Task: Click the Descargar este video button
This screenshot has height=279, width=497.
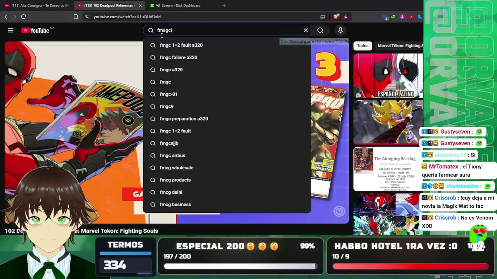Action: 309,41
